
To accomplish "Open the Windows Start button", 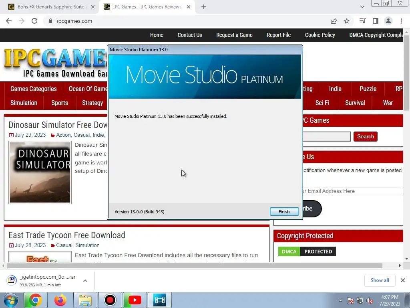I will pyautogui.click(x=10, y=300).
